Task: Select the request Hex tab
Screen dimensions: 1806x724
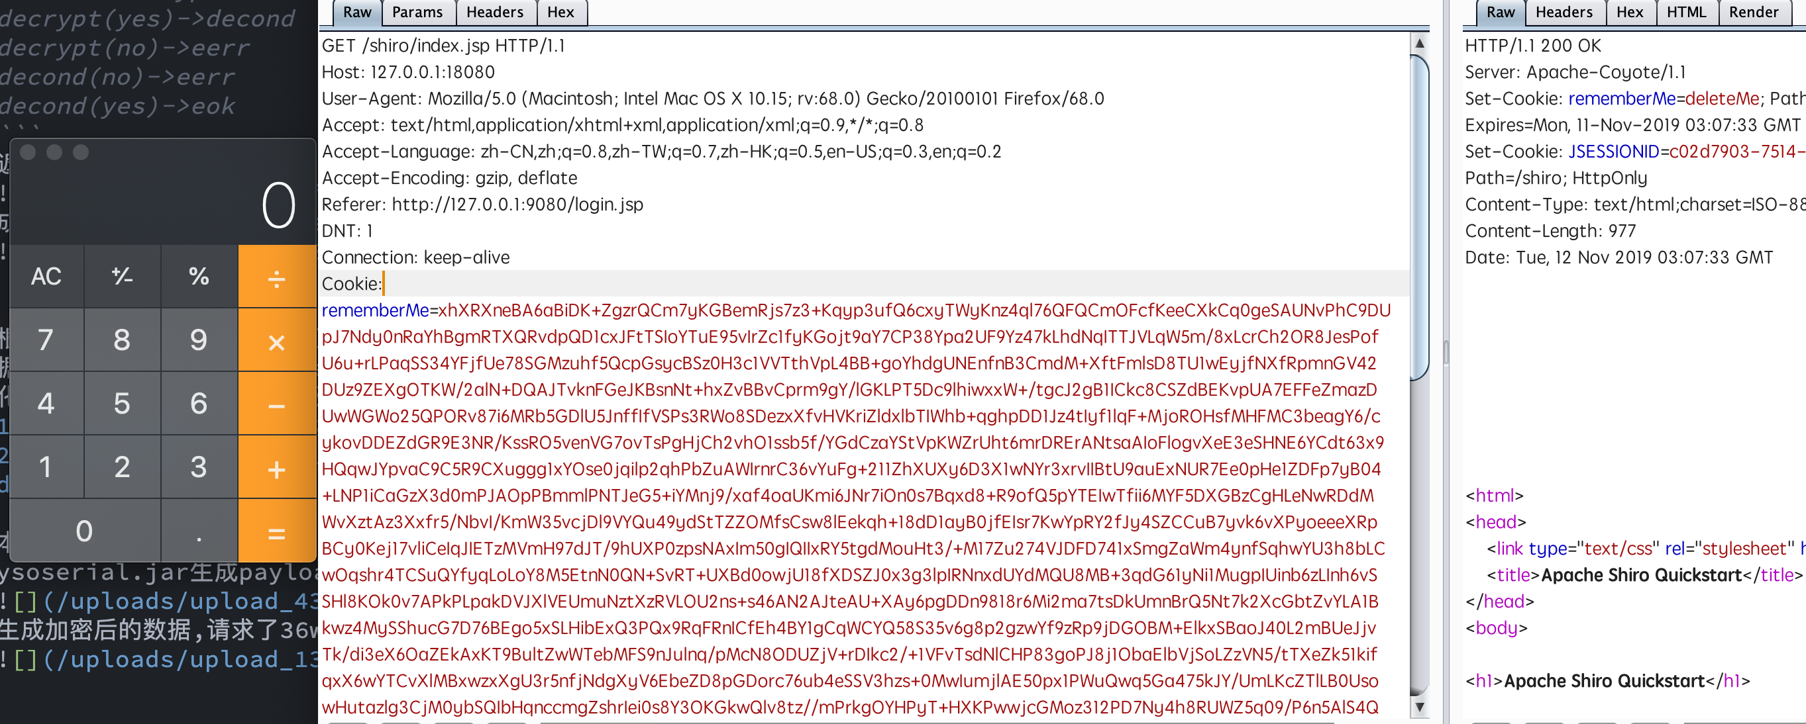Action: 561,13
